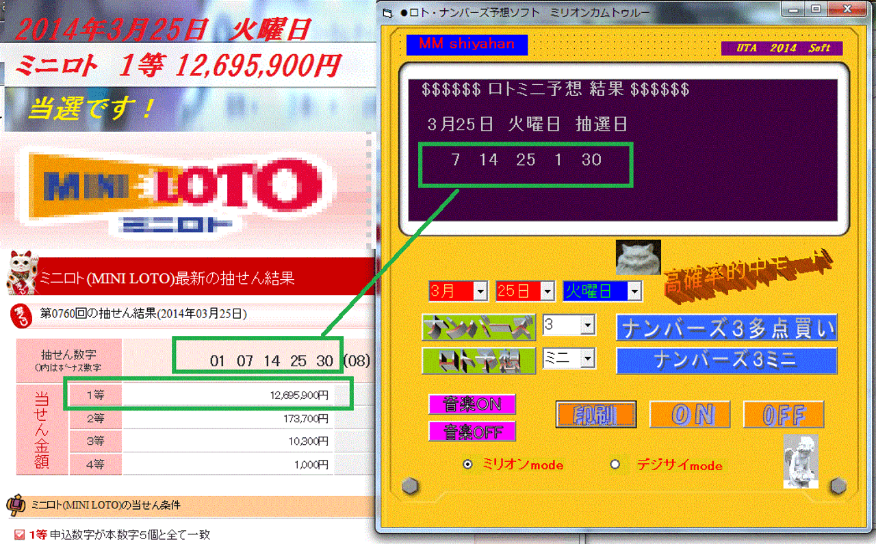The height and width of the screenshot is (544, 876).
Task: Click the drawn numbers 01 07 14 25 30
Action: [272, 361]
